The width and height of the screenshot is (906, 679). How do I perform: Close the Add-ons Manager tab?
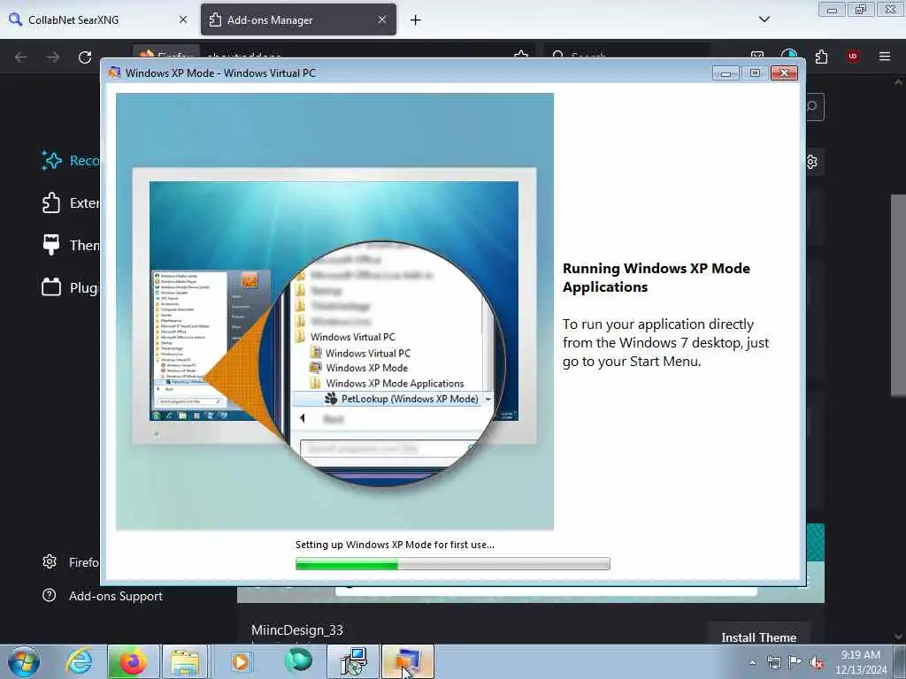(x=382, y=19)
